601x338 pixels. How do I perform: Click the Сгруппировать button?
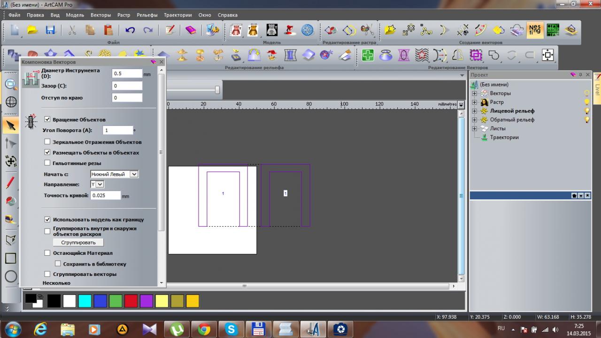[x=78, y=243]
